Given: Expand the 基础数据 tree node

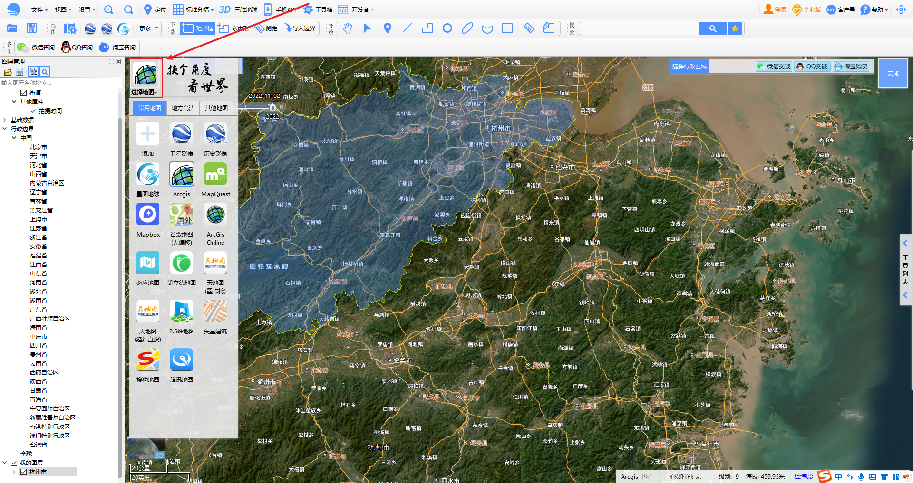Looking at the screenshot, I should pos(5,120).
